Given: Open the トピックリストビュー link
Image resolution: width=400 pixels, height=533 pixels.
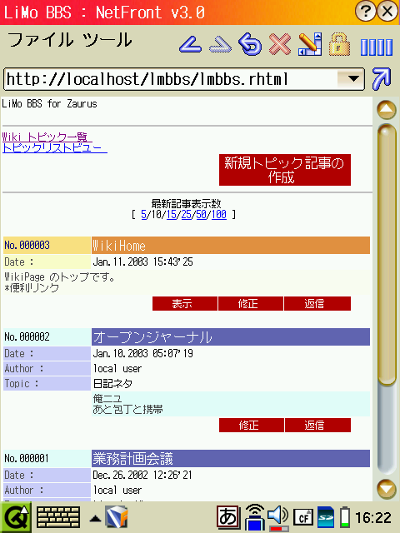Looking at the screenshot, I should coord(54,148).
